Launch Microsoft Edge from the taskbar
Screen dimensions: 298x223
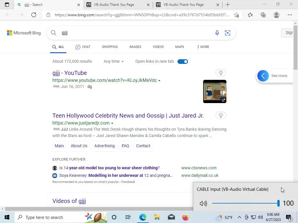click(143, 217)
